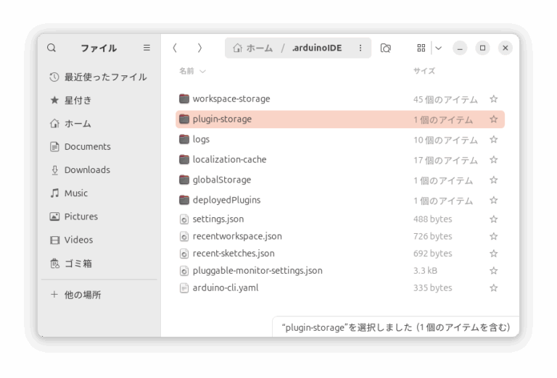Open 最近使ったファイル in the sidebar
This screenshot has height=378, width=557.
[104, 77]
